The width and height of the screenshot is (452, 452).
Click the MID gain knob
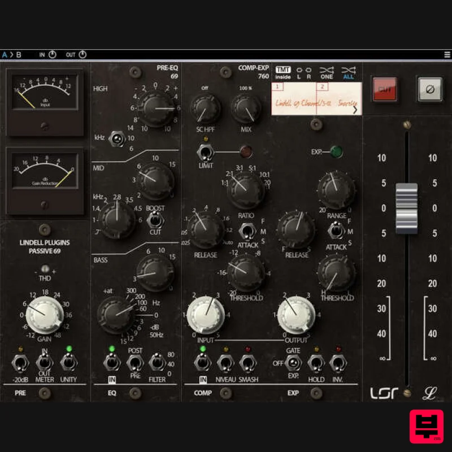[156, 181]
